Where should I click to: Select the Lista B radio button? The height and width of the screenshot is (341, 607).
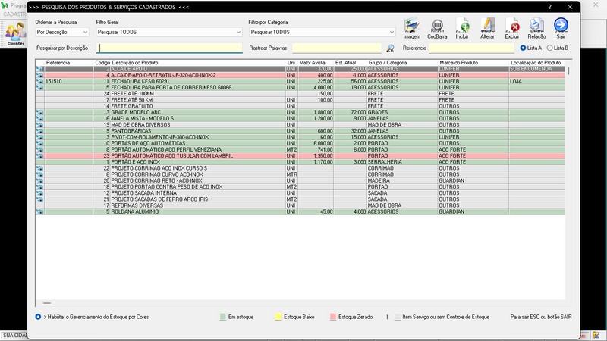tap(550, 48)
